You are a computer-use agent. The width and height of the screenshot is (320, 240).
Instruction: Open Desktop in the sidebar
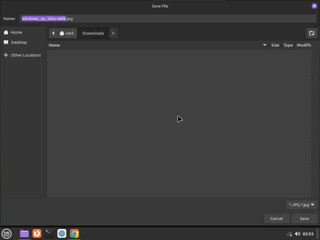[23, 42]
